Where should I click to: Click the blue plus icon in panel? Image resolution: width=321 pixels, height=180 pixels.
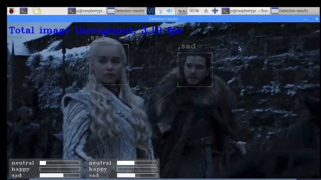tap(215, 11)
